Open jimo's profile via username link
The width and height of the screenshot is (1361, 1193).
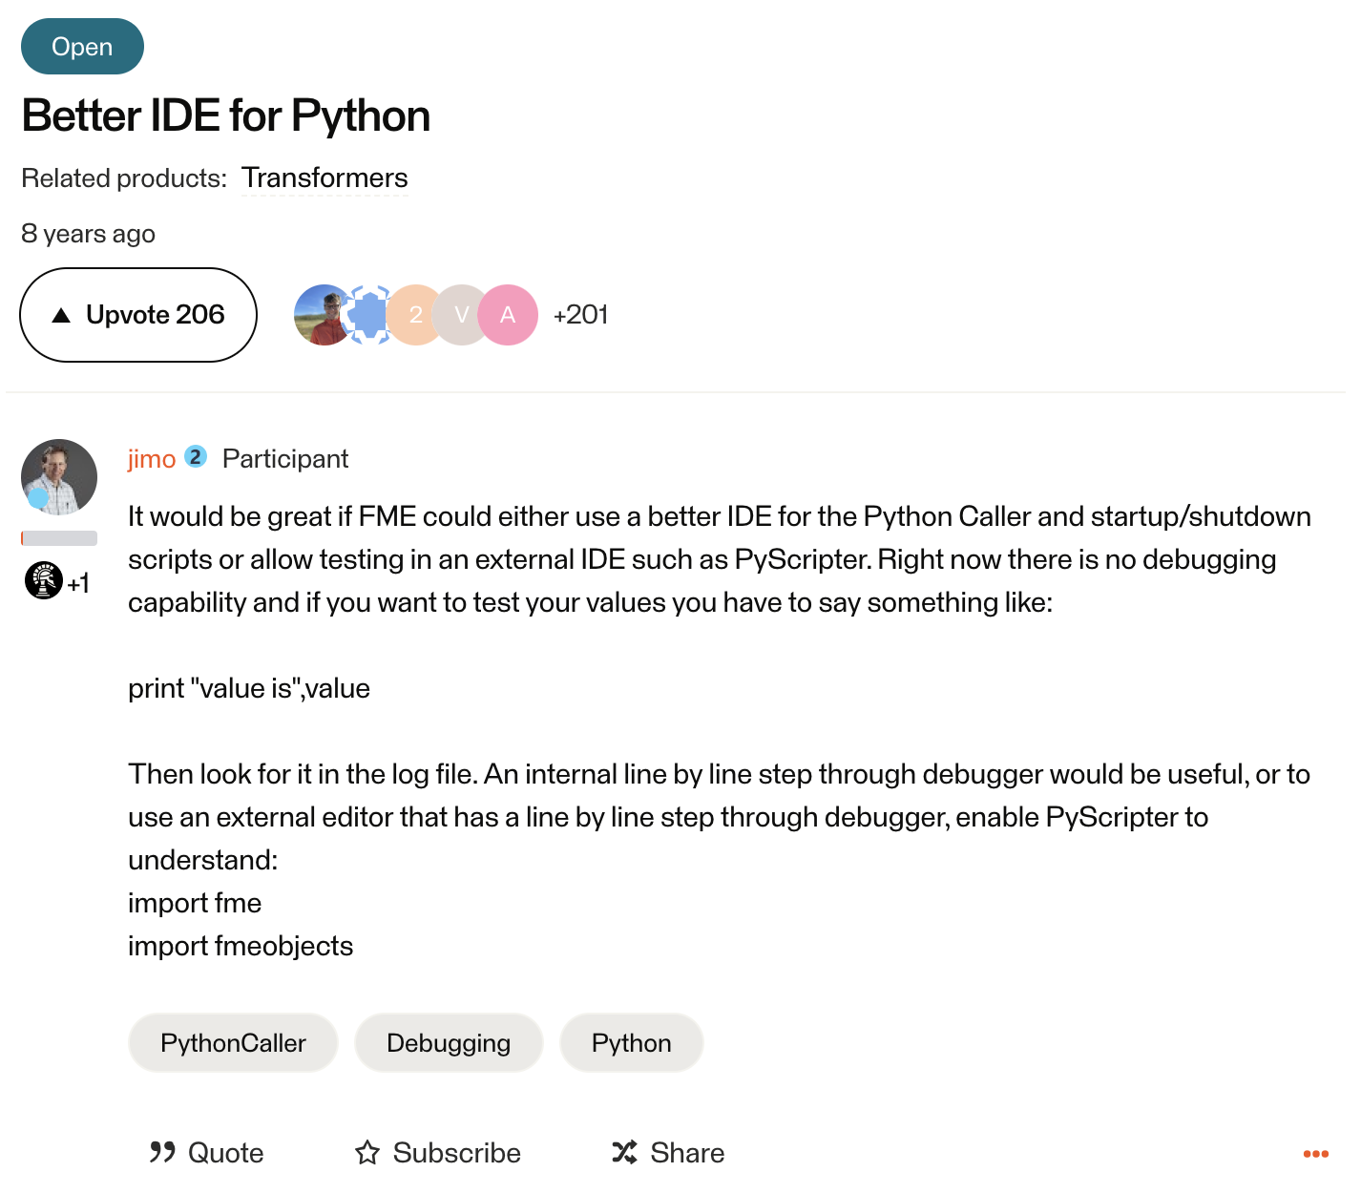point(151,458)
